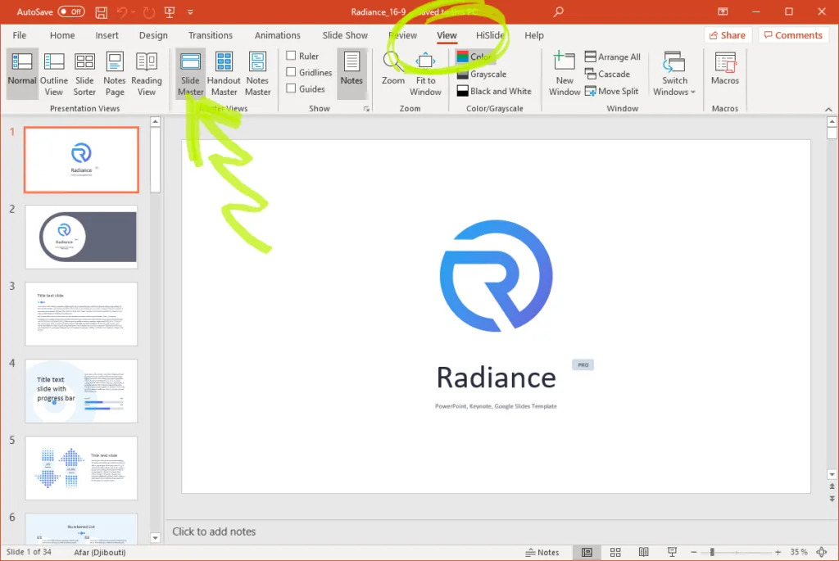Open Handout Master view
Image resolution: width=839 pixels, height=561 pixels.
click(x=224, y=73)
